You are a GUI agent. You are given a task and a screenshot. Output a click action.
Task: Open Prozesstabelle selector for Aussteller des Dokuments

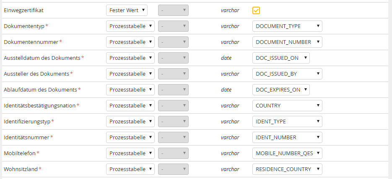click(x=130, y=74)
